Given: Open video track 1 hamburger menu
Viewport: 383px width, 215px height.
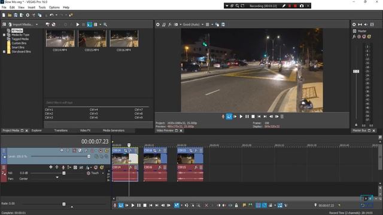Looking at the screenshot, I should point(4,150).
